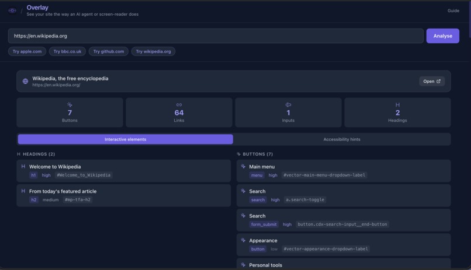This screenshot has height=270, width=471.
Task: Click the form_submit tag badge
Action: [264, 224]
